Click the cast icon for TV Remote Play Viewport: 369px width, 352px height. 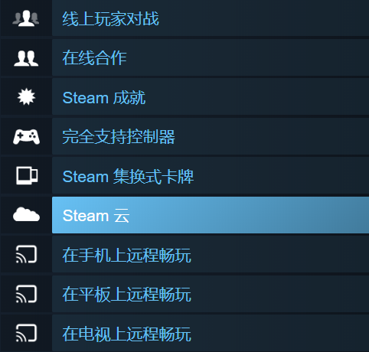[26, 333]
